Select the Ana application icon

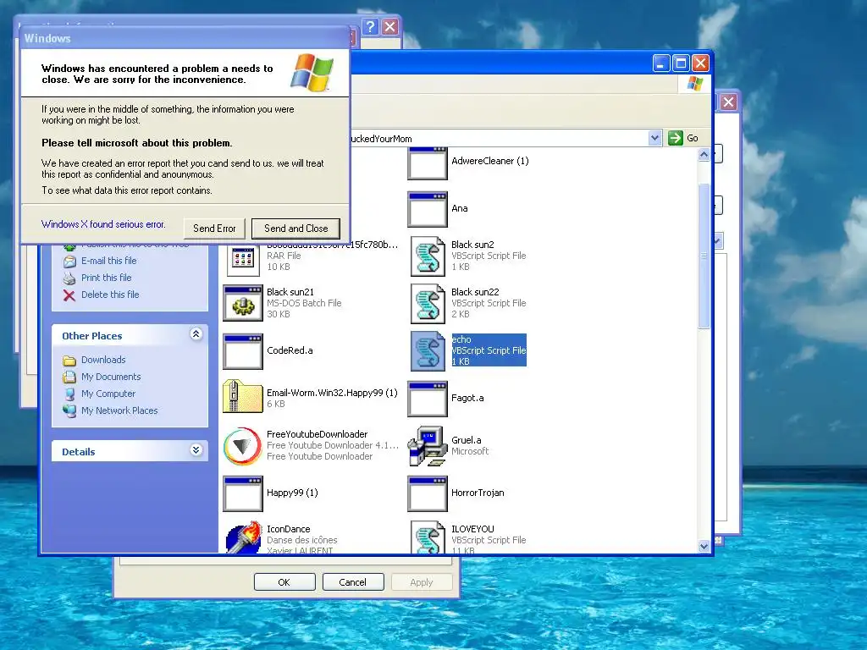click(x=428, y=210)
